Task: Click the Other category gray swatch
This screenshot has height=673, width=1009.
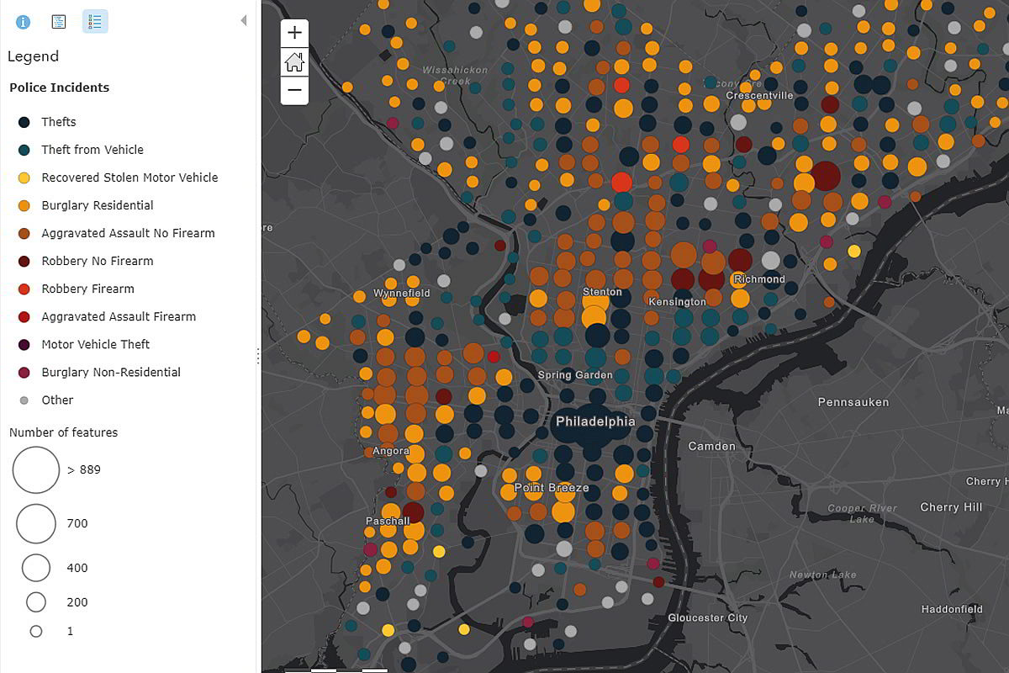Action: pyautogui.click(x=24, y=400)
